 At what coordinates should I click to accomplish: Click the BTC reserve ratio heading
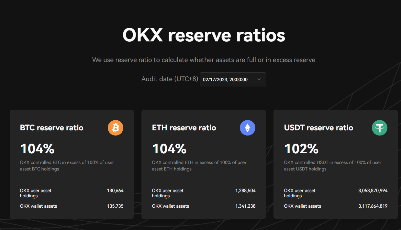coord(52,128)
